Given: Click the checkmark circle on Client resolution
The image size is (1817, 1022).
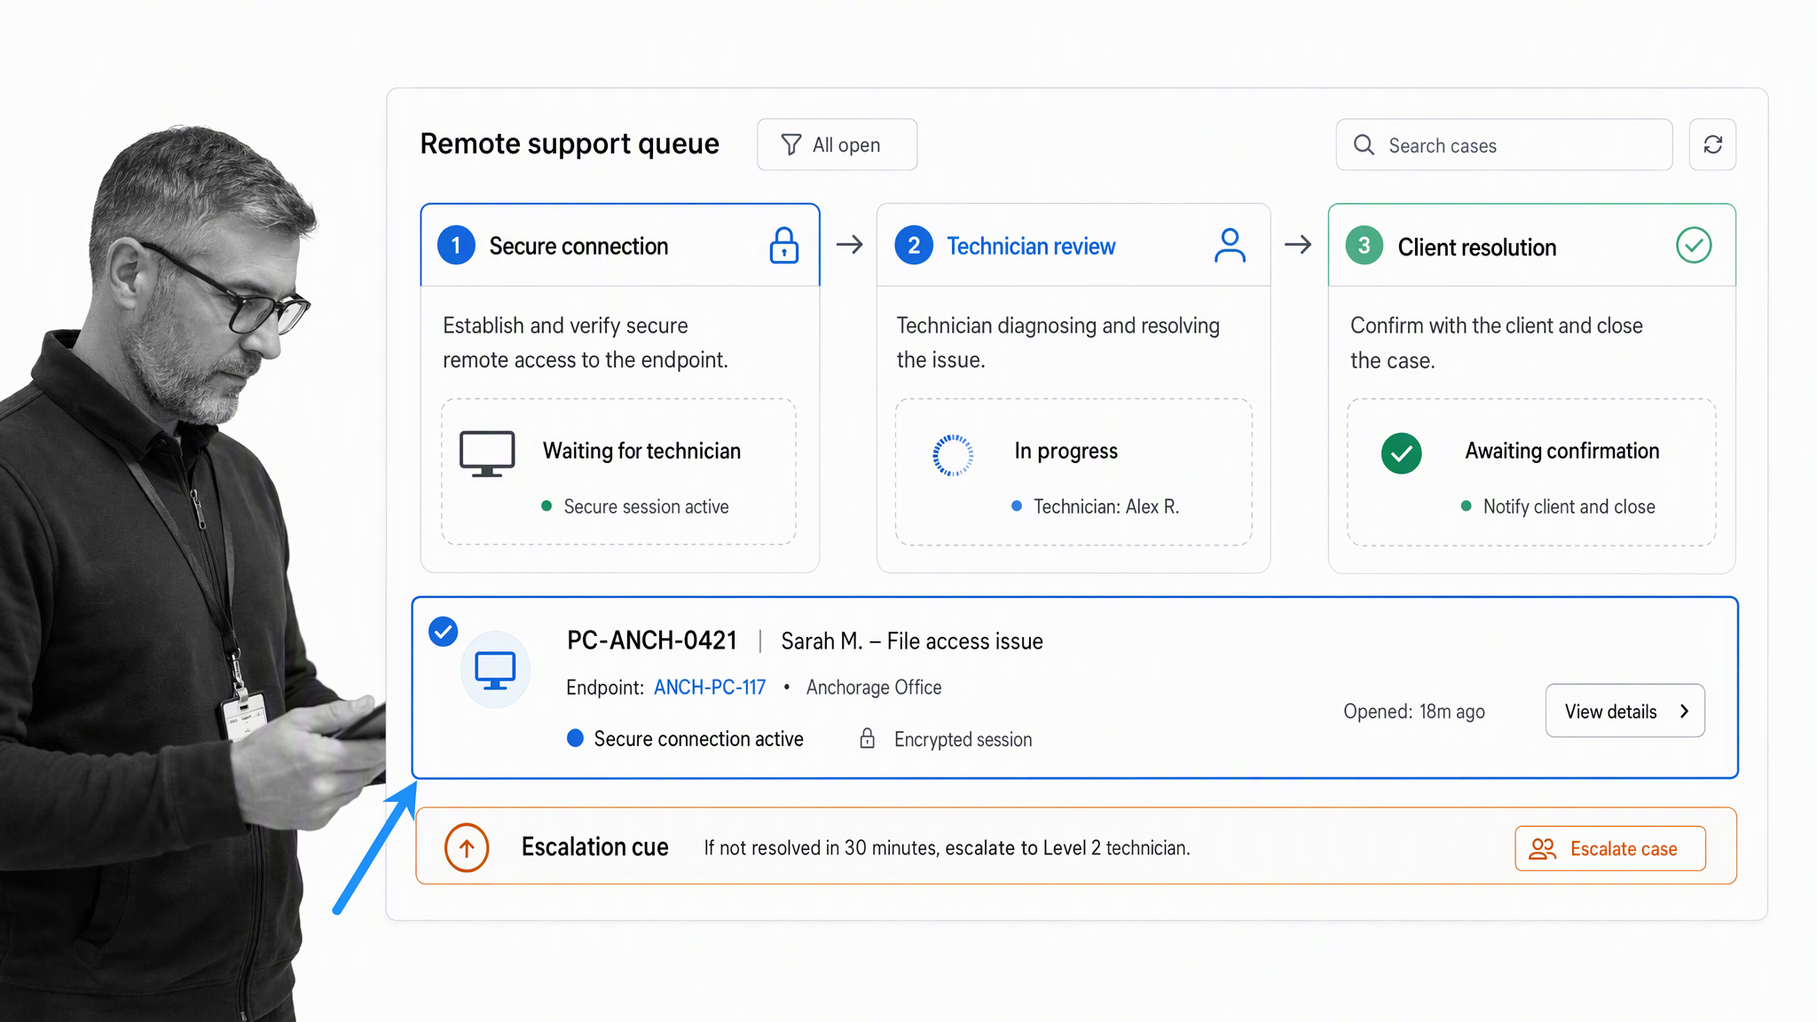Looking at the screenshot, I should 1694,246.
